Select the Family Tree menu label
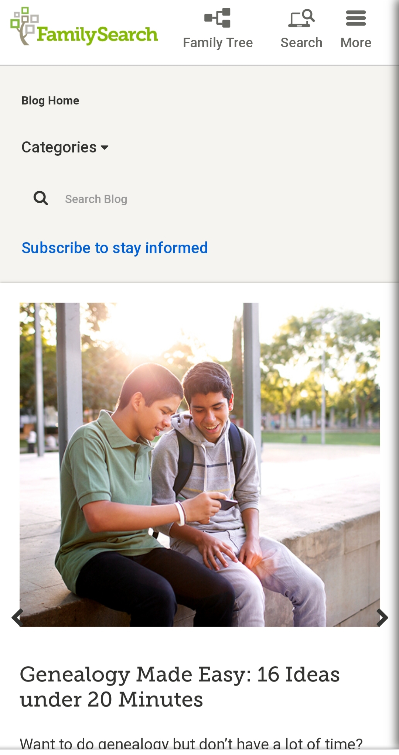The image size is (399, 755). point(218,43)
